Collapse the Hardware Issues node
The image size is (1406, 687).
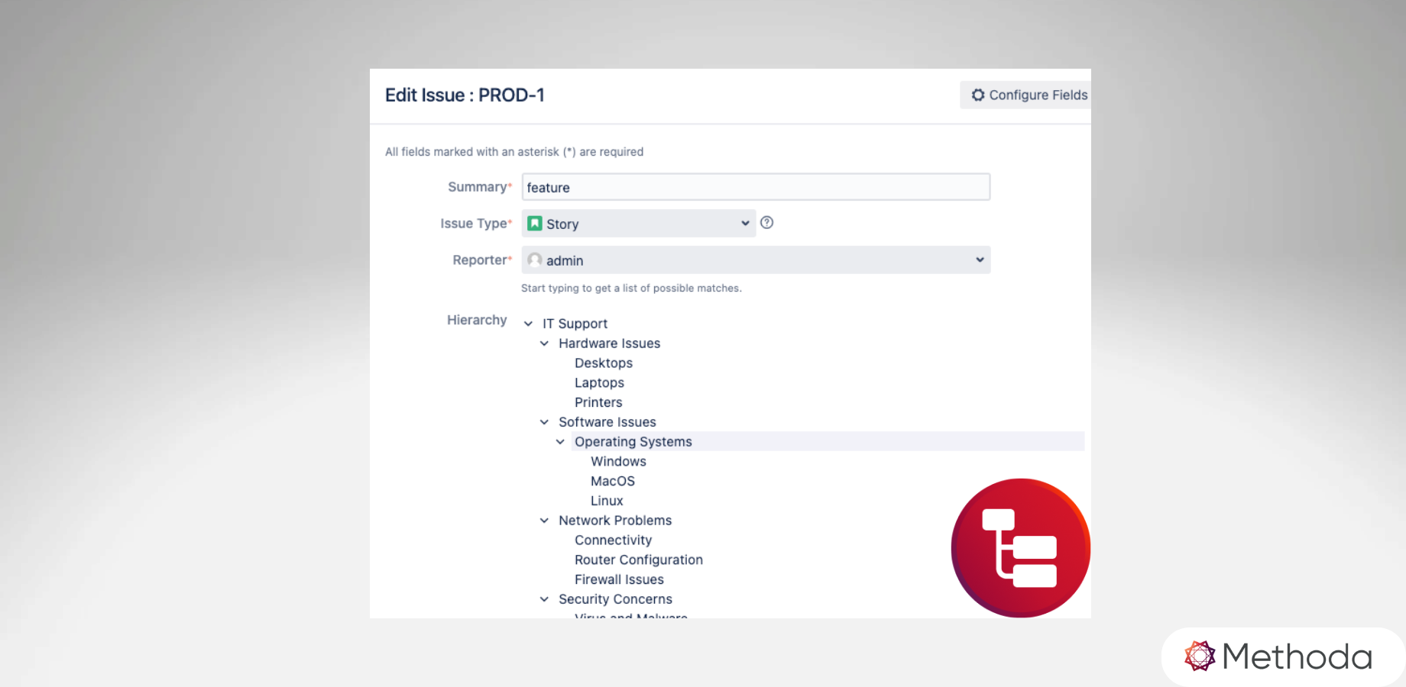click(x=544, y=343)
